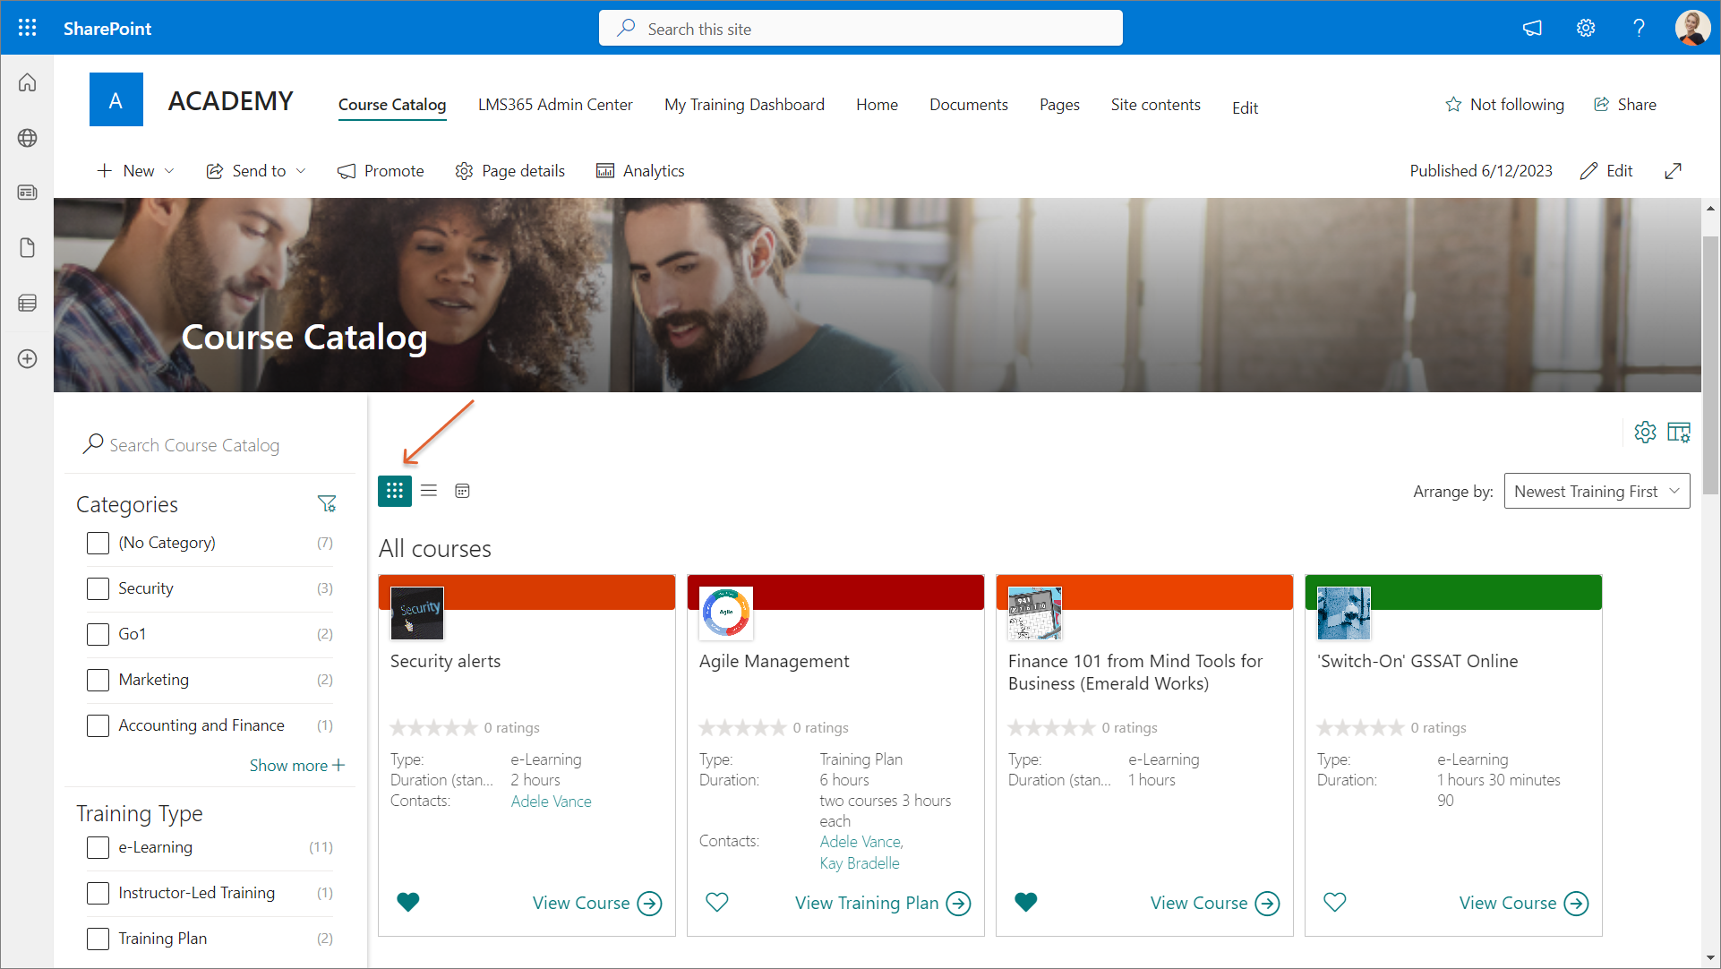Enable the e-Learning training type checkbox

point(98,847)
